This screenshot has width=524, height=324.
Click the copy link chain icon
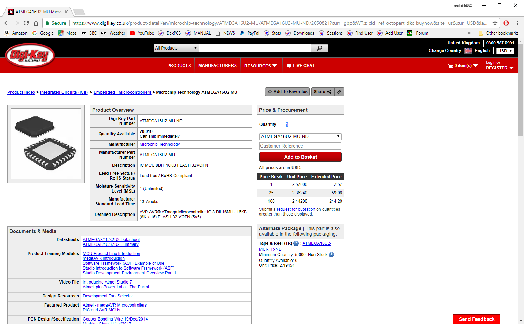click(339, 92)
